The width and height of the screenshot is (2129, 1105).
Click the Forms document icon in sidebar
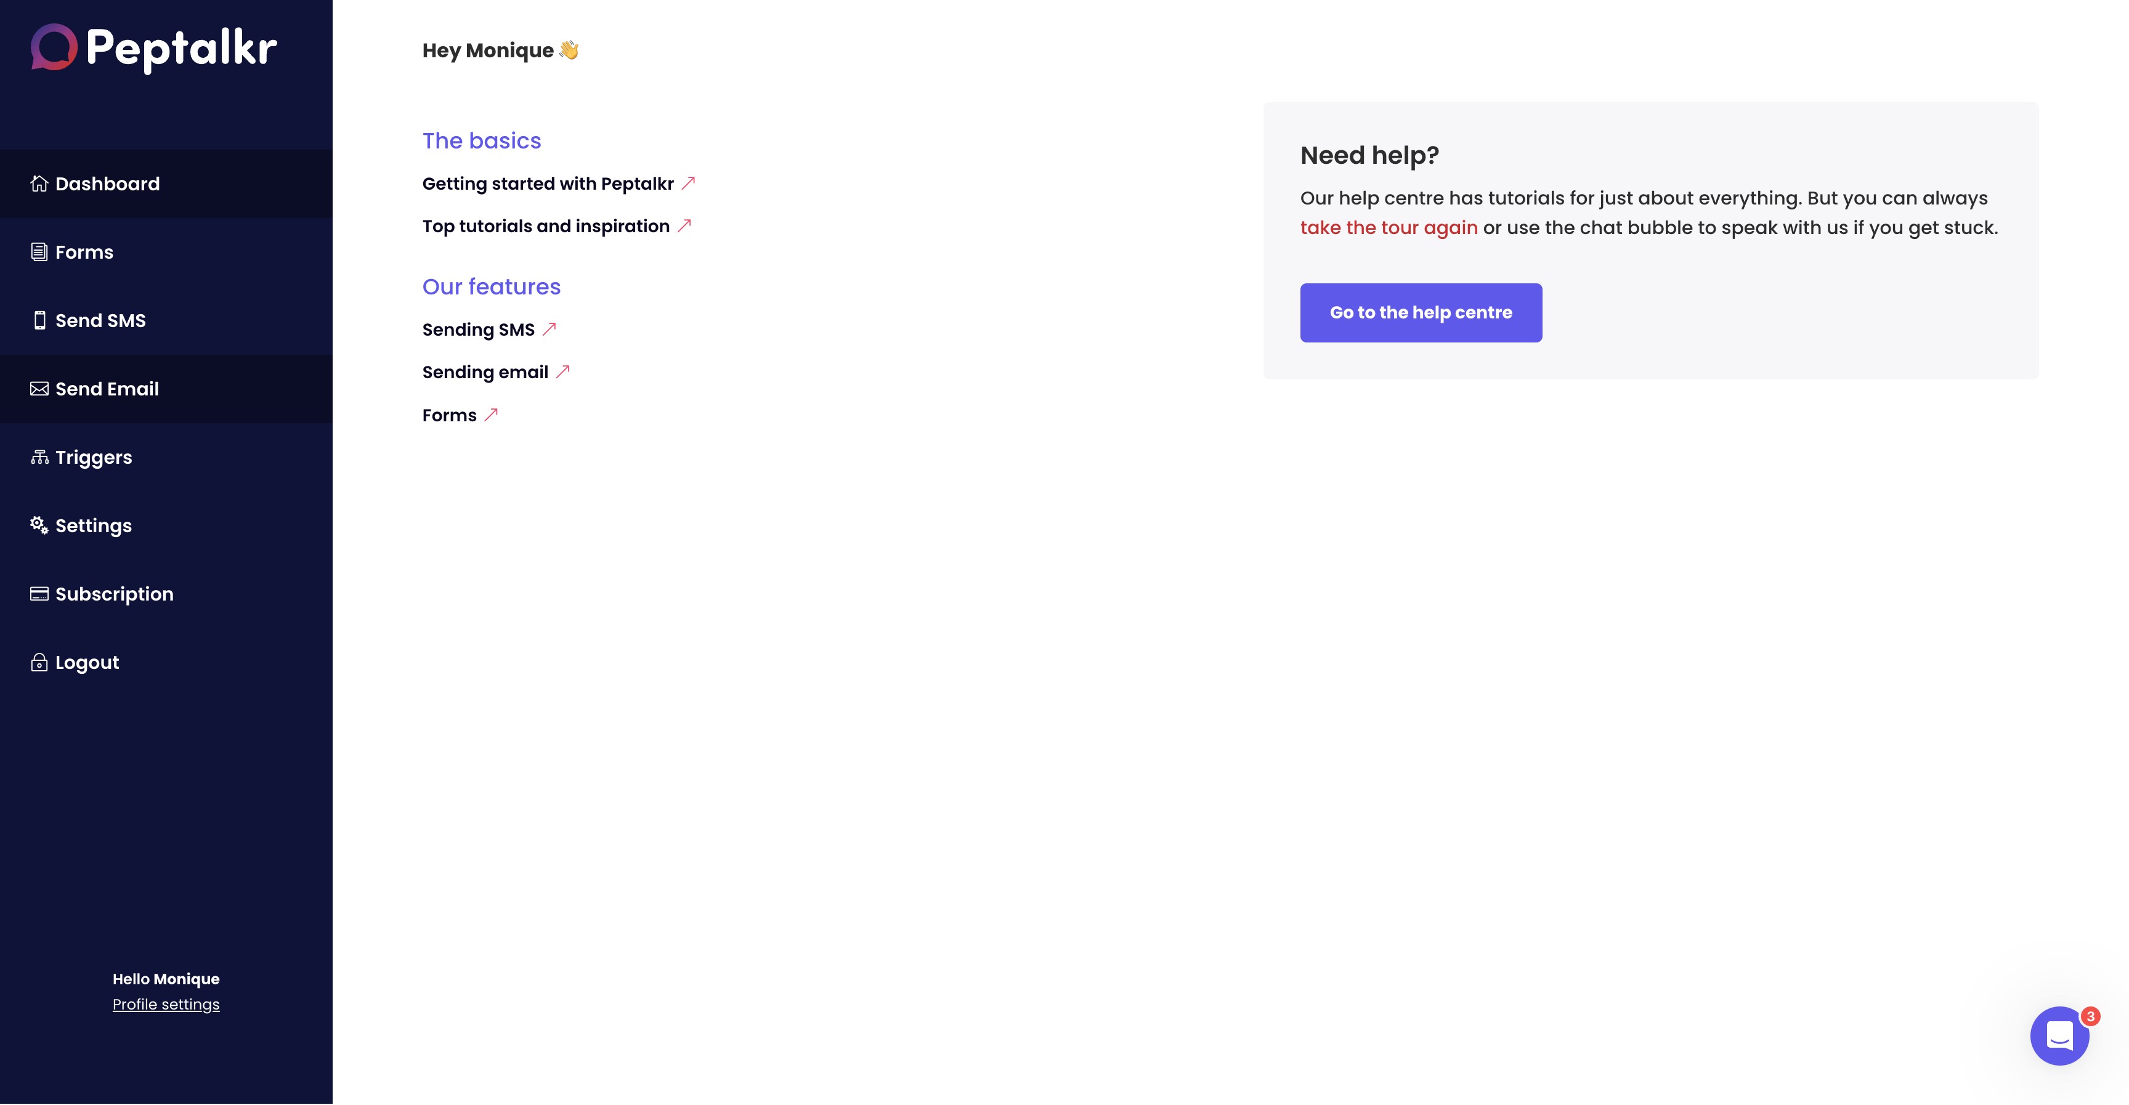tap(39, 252)
